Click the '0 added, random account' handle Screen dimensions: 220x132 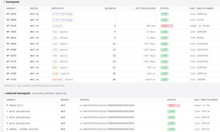coord(22,129)
